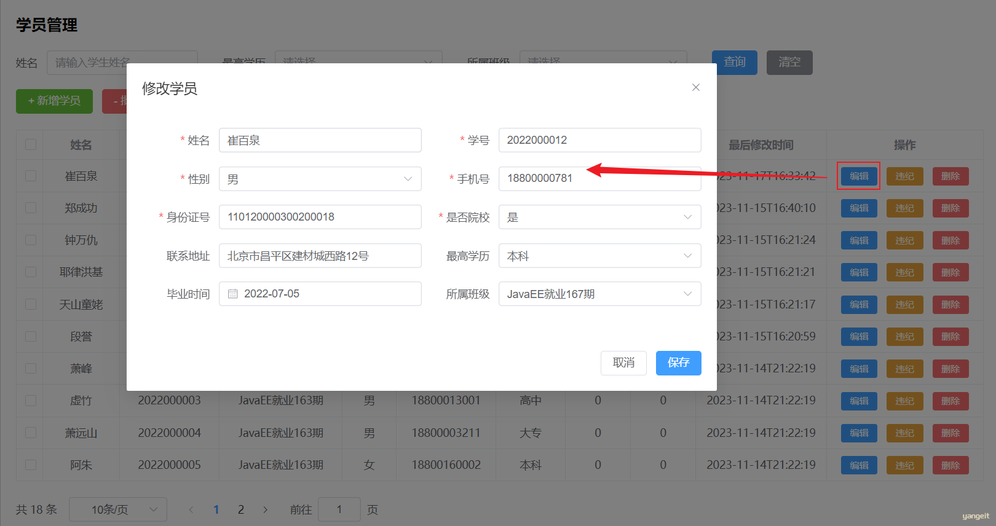Click the calendar icon in 毕业时间 field
996x526 pixels.
tap(233, 294)
